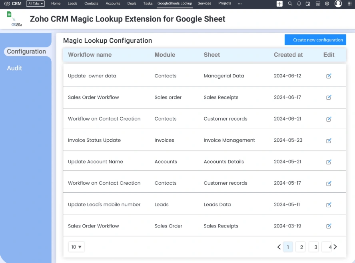Select the Deals module menu item
This screenshot has width=355, height=263.
(x=132, y=3)
